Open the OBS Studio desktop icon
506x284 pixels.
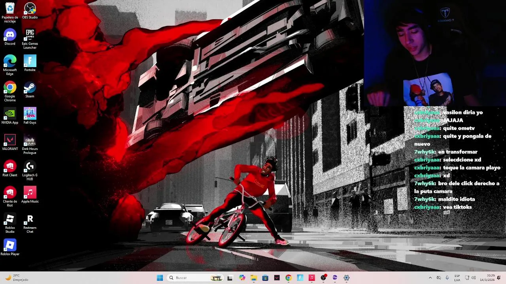pos(30,11)
